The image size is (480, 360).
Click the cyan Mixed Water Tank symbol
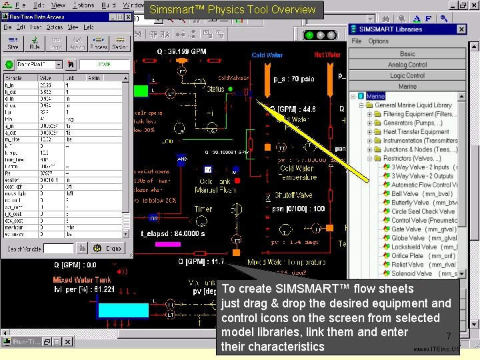[123, 310]
